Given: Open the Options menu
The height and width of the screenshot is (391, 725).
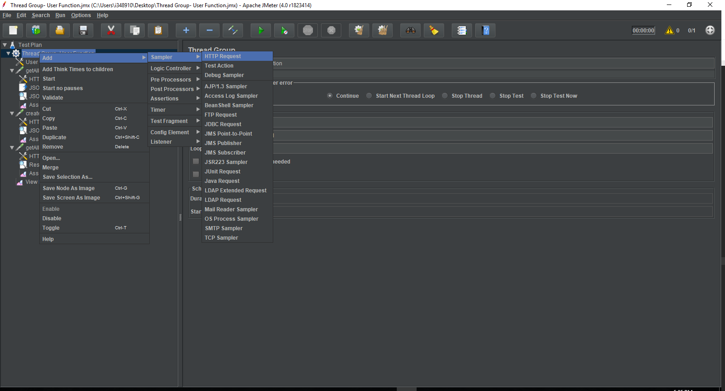Looking at the screenshot, I should point(81,15).
